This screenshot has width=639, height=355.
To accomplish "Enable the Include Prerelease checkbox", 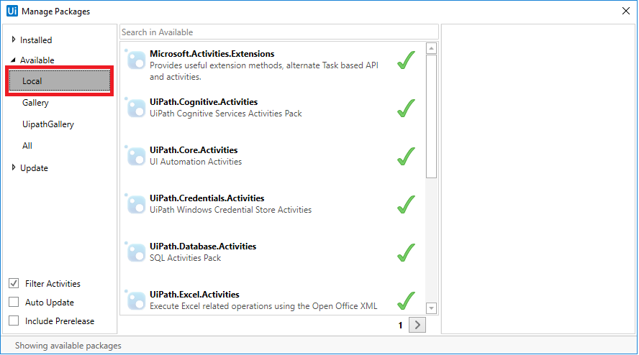I will point(14,321).
